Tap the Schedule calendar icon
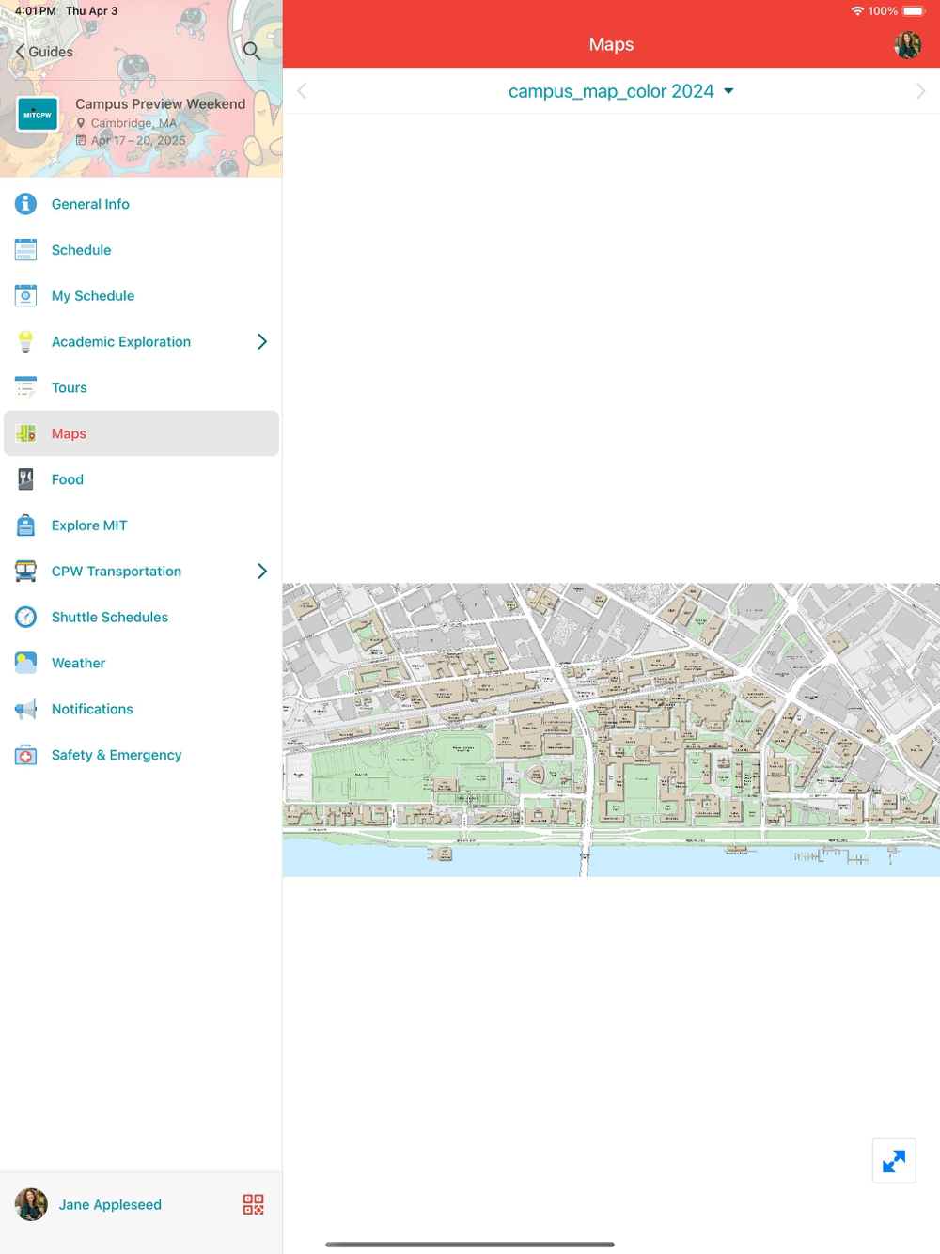940x1254 pixels. (25, 250)
